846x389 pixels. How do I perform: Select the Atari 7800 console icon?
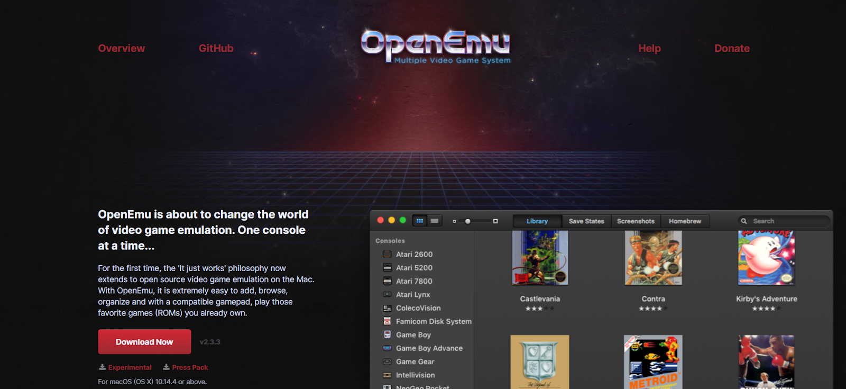pyautogui.click(x=387, y=281)
